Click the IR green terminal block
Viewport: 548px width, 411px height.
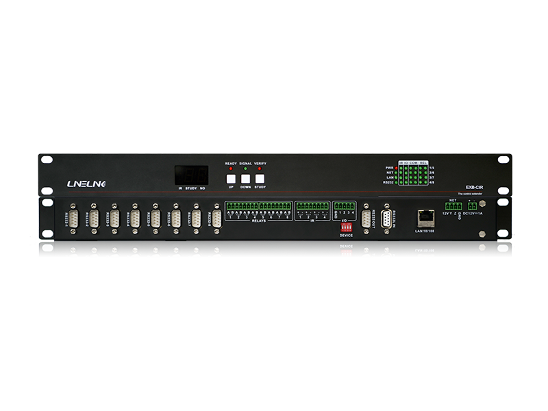point(312,206)
